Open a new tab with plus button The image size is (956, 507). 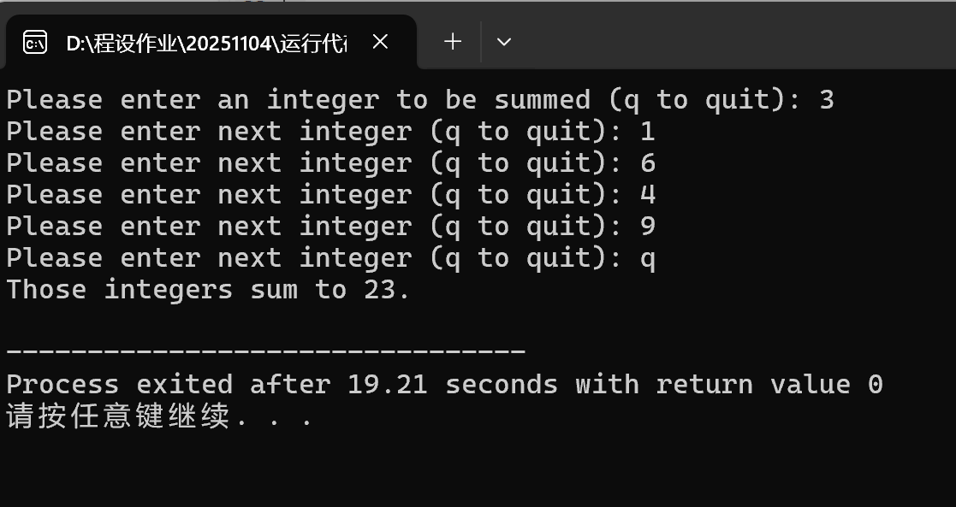point(453,41)
